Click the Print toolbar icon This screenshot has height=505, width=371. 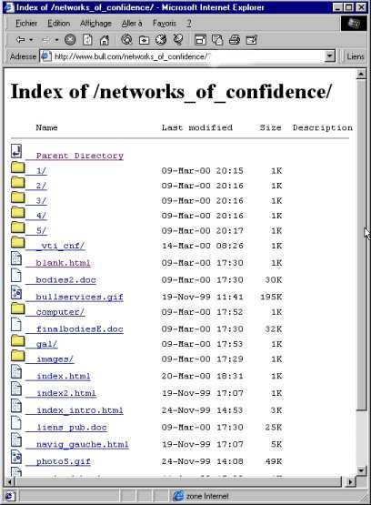tap(235, 40)
